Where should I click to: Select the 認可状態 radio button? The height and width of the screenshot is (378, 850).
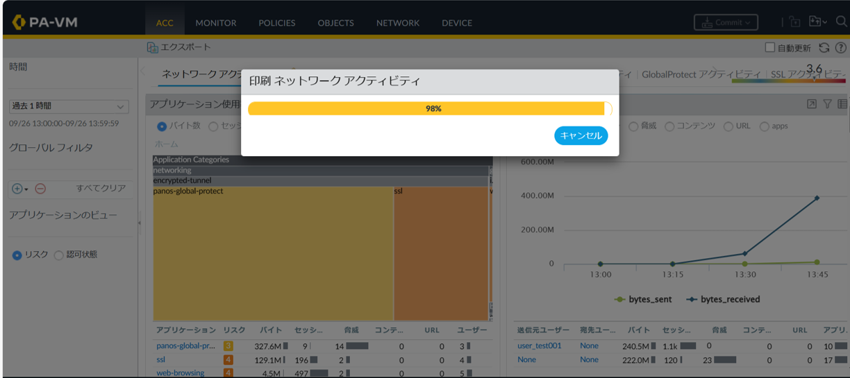pos(59,255)
